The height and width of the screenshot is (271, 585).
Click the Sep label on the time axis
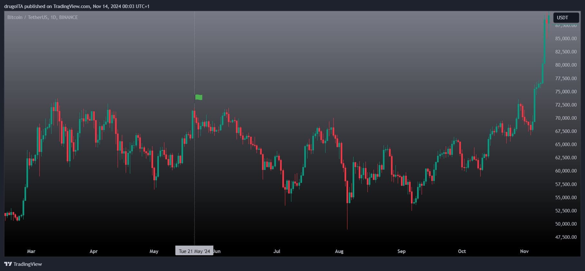[x=401, y=251]
